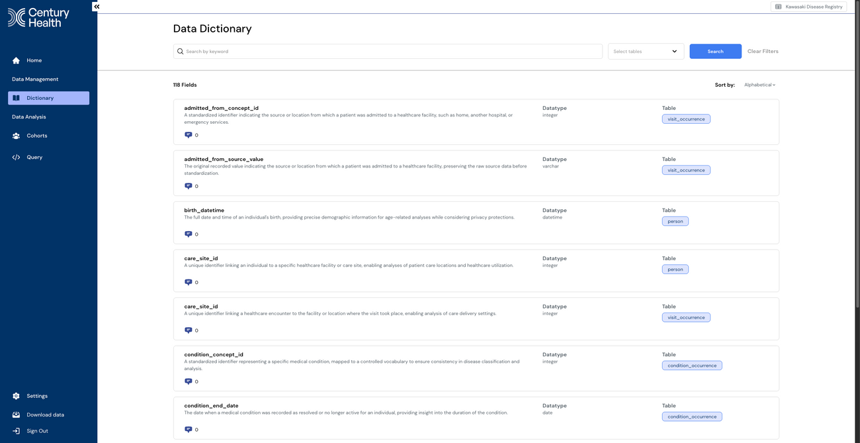Open Settings via the gear icon
The width and height of the screenshot is (860, 443).
(15, 395)
